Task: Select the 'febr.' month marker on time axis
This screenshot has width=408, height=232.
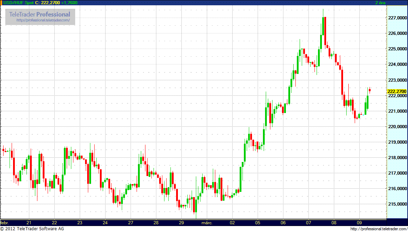Action: tap(5, 223)
